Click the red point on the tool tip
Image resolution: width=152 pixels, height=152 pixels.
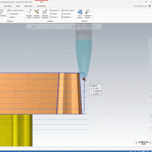pyautogui.click(x=84, y=79)
